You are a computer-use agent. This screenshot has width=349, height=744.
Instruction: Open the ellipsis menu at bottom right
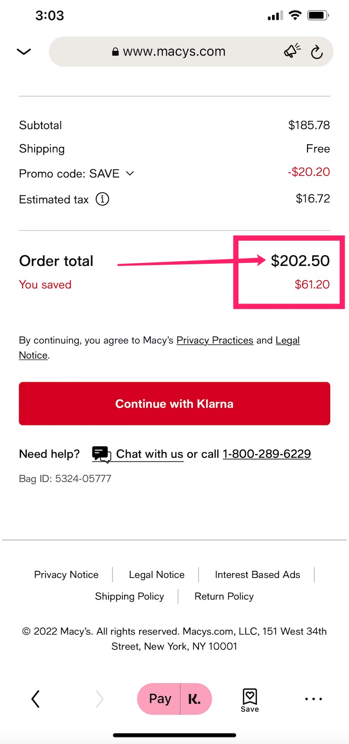(313, 698)
